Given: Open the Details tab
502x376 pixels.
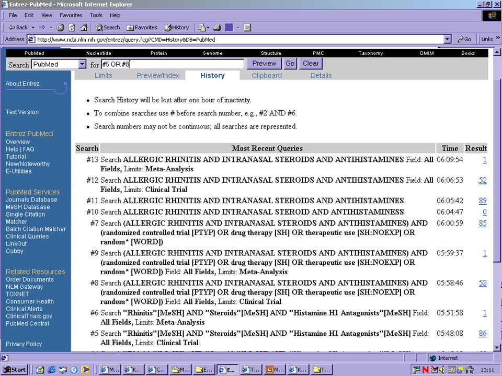Looking at the screenshot, I should click(x=321, y=75).
